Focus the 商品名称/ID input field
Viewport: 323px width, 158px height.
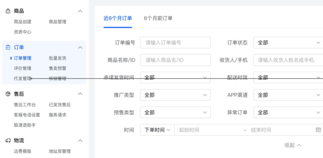175,60
